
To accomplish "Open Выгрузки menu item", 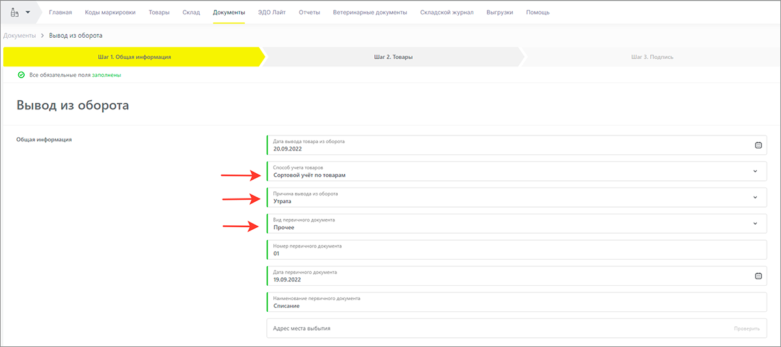I will 500,12.
